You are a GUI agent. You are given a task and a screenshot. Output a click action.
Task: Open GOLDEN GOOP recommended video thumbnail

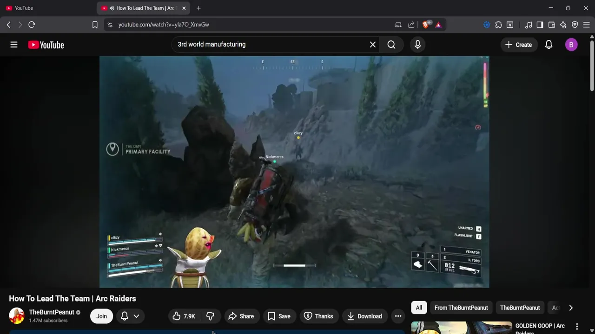pyautogui.click(x=462, y=328)
